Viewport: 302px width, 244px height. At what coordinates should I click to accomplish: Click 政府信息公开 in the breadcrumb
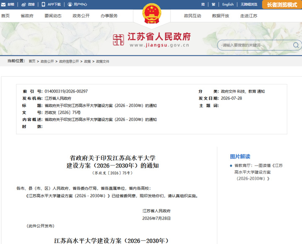[x=69, y=62]
